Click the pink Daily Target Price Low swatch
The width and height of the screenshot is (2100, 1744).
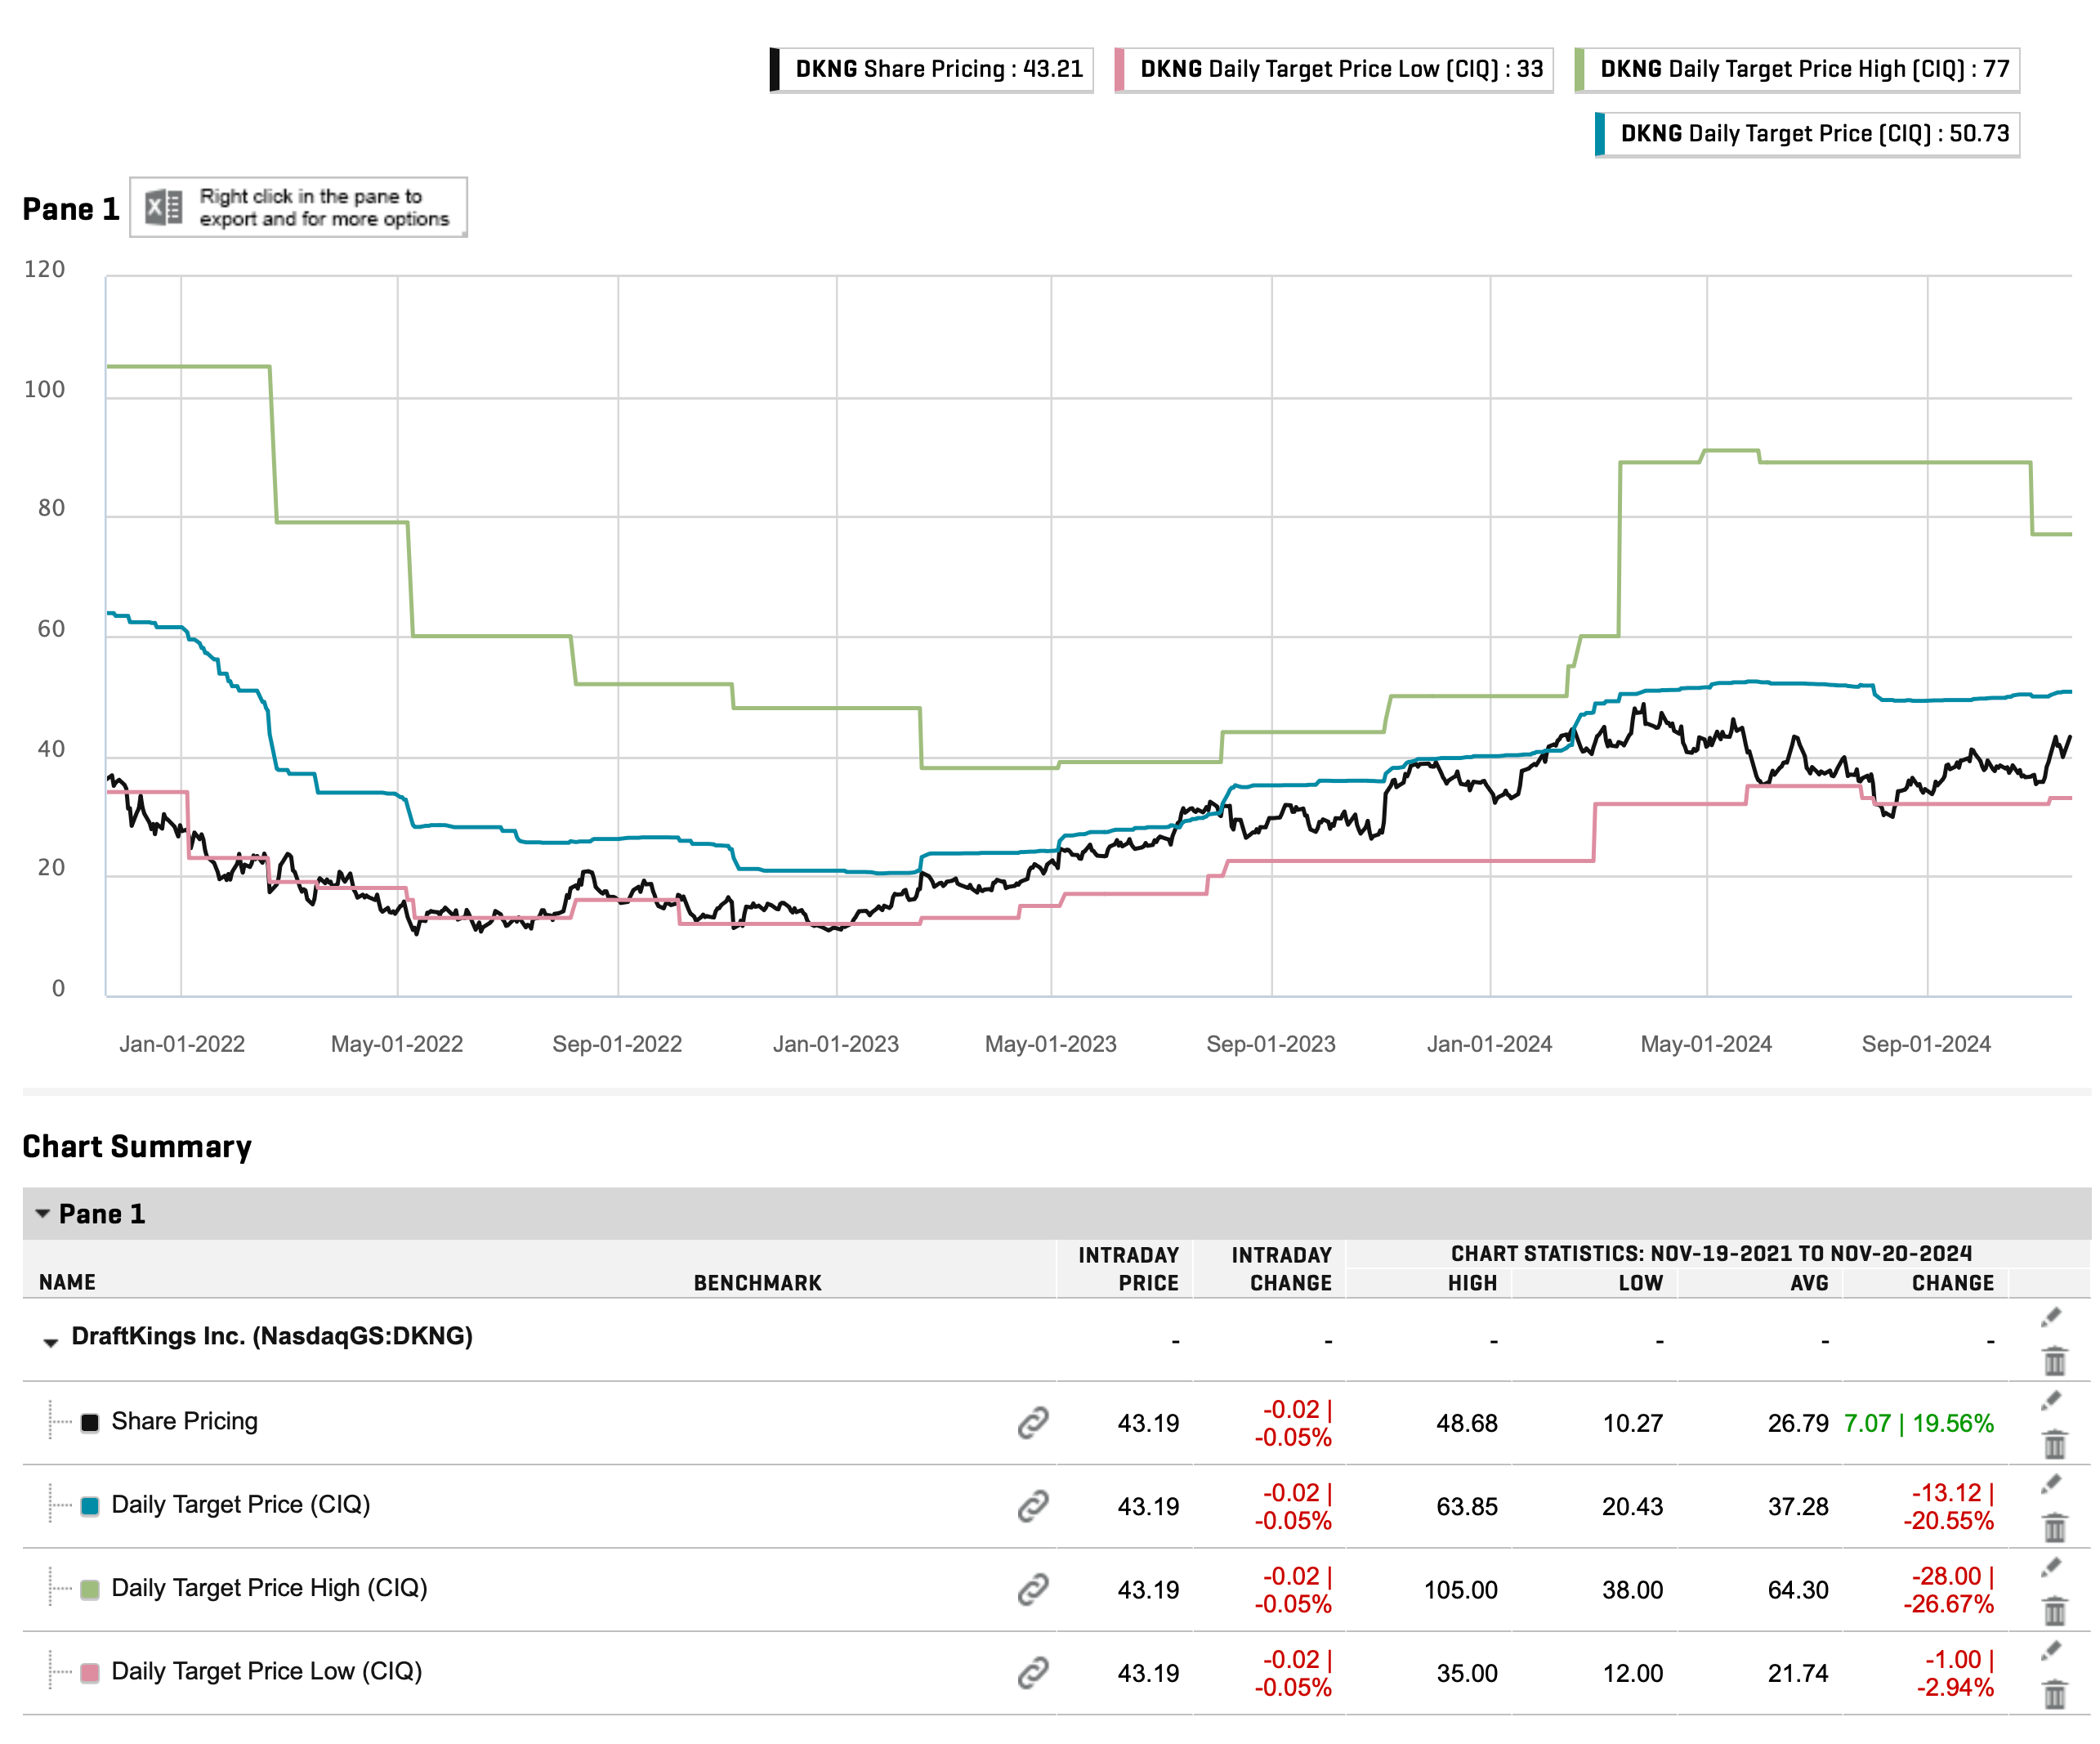90,1672
